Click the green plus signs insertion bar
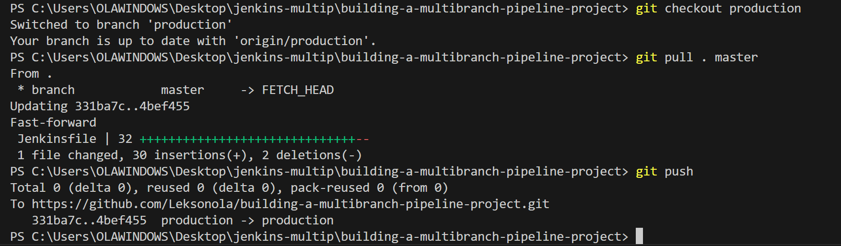This screenshot has width=841, height=246. pyautogui.click(x=247, y=140)
